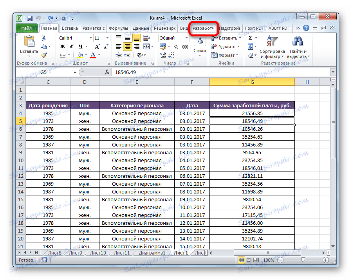Open merge and center dropdown arrow
Viewport: 352px width, 280px height.
(x=152, y=47)
